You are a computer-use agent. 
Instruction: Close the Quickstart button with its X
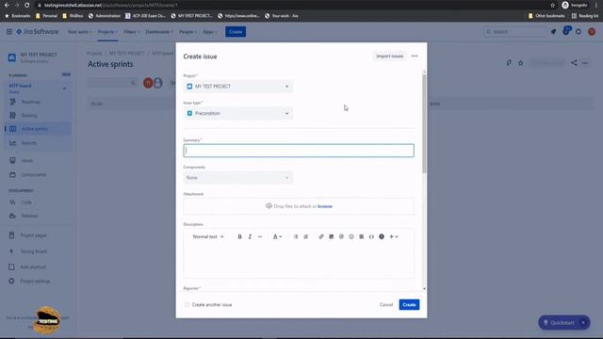[583, 323]
